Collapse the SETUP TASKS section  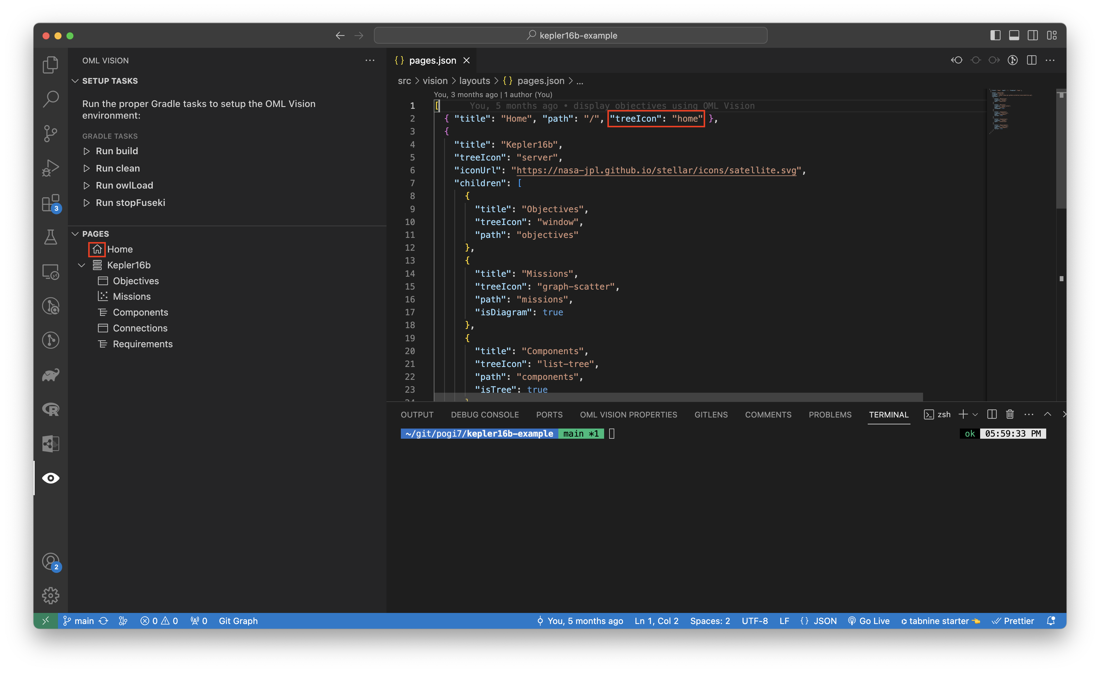pyautogui.click(x=75, y=81)
